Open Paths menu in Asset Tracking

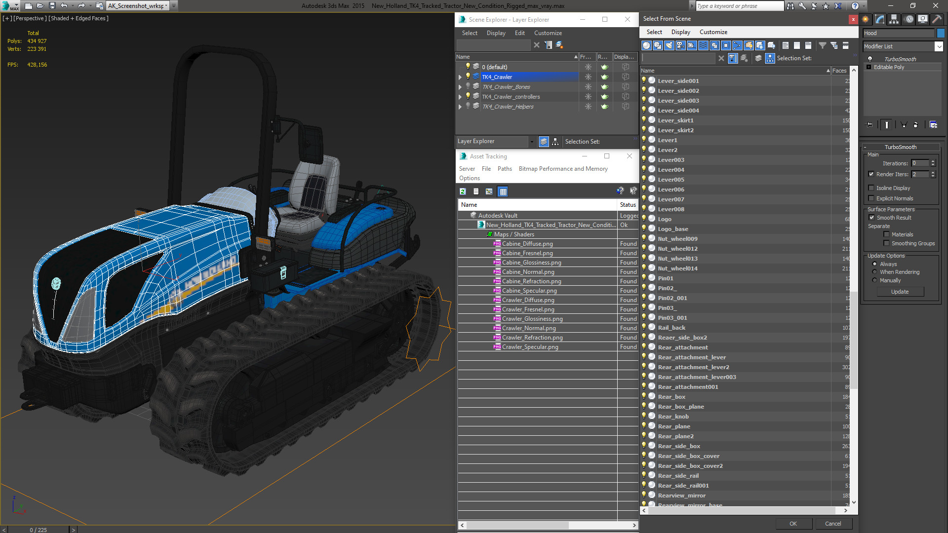(505, 169)
